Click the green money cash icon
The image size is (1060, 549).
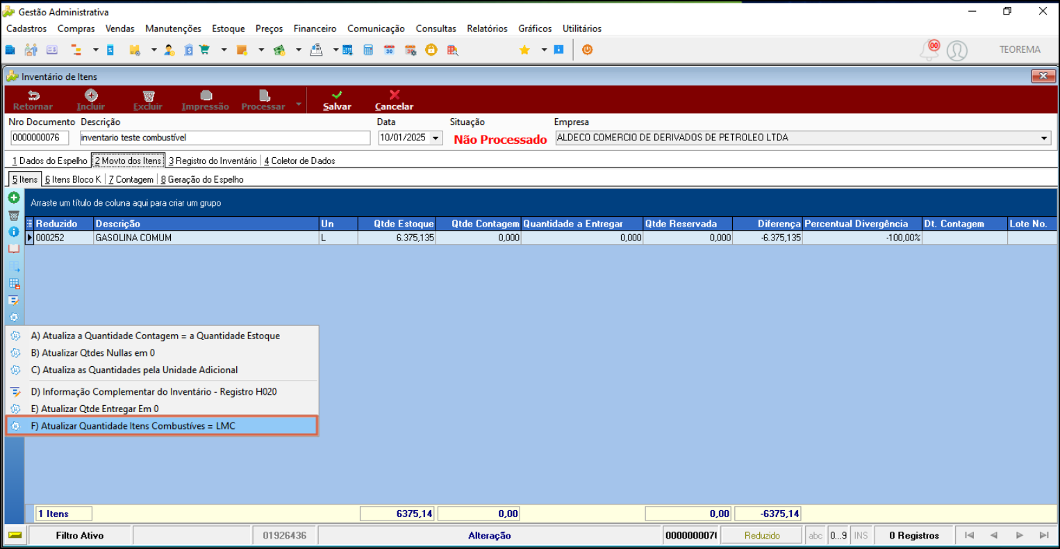coord(279,50)
